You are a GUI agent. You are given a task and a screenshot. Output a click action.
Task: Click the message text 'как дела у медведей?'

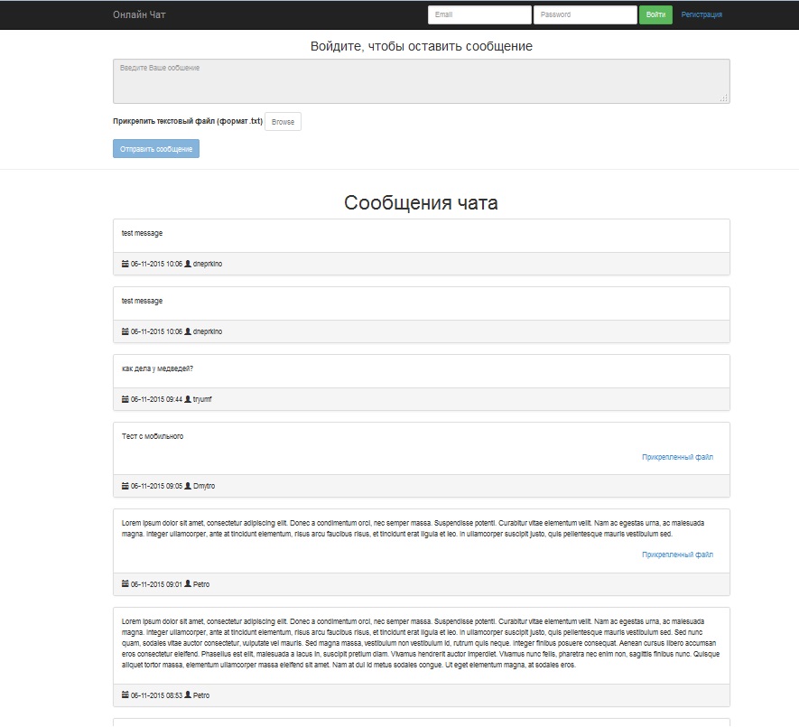pos(157,368)
